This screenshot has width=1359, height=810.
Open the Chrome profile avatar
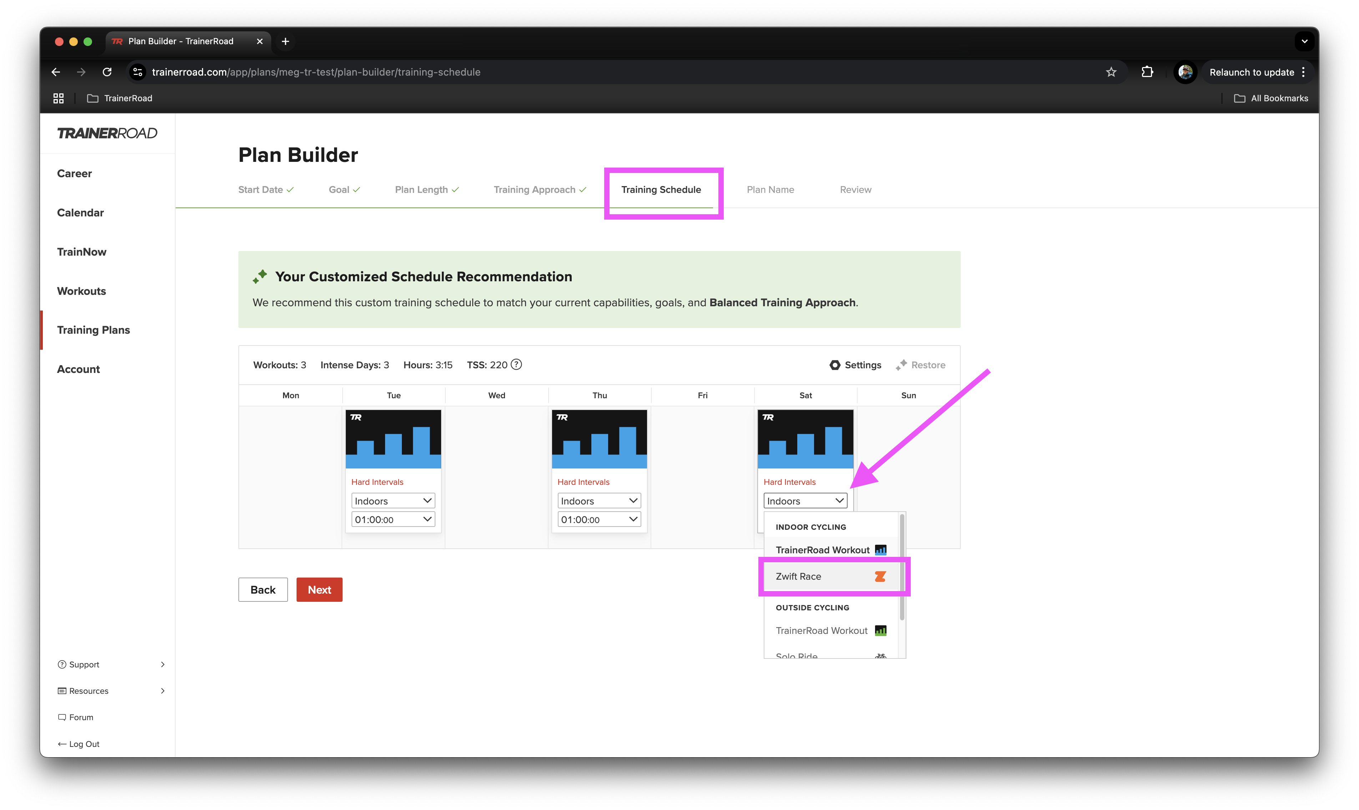pos(1185,72)
